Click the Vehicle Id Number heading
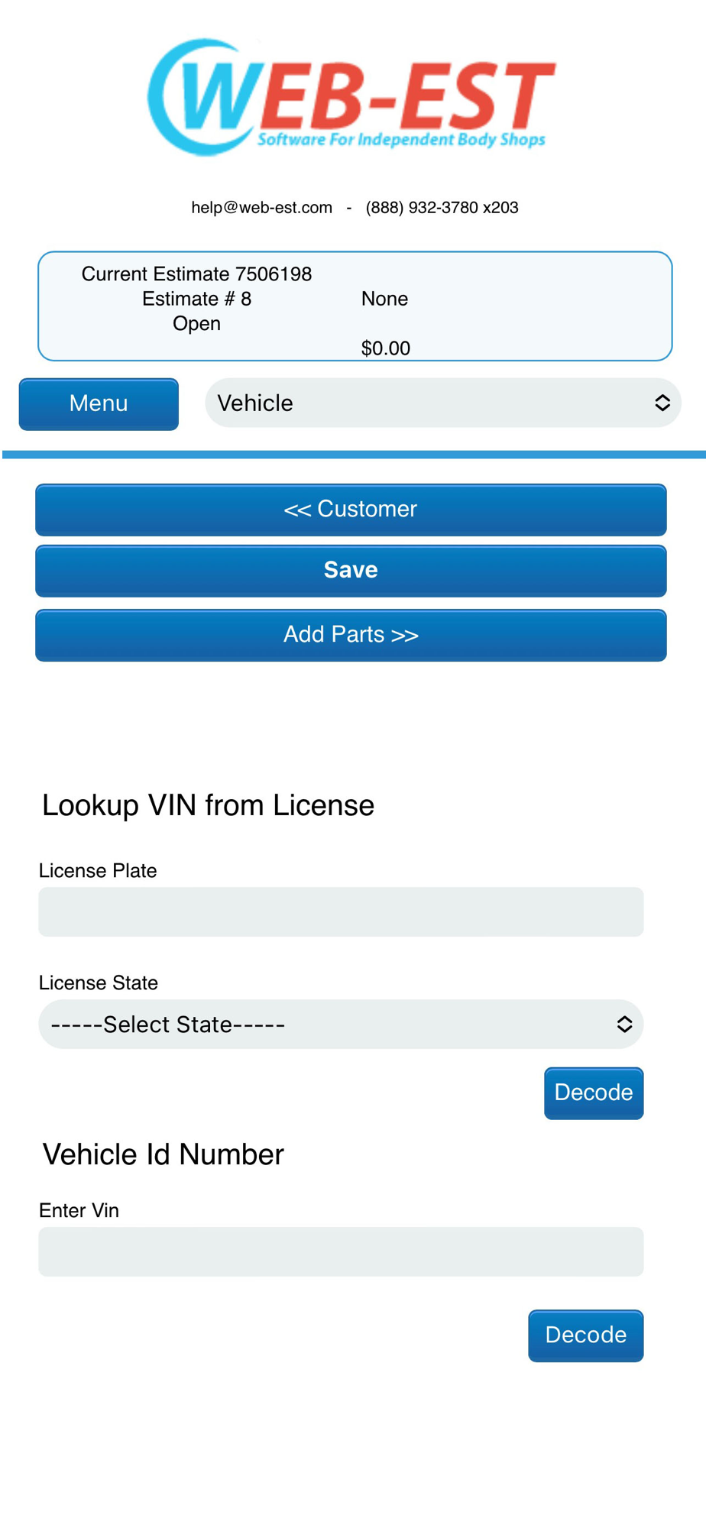 (x=163, y=1154)
